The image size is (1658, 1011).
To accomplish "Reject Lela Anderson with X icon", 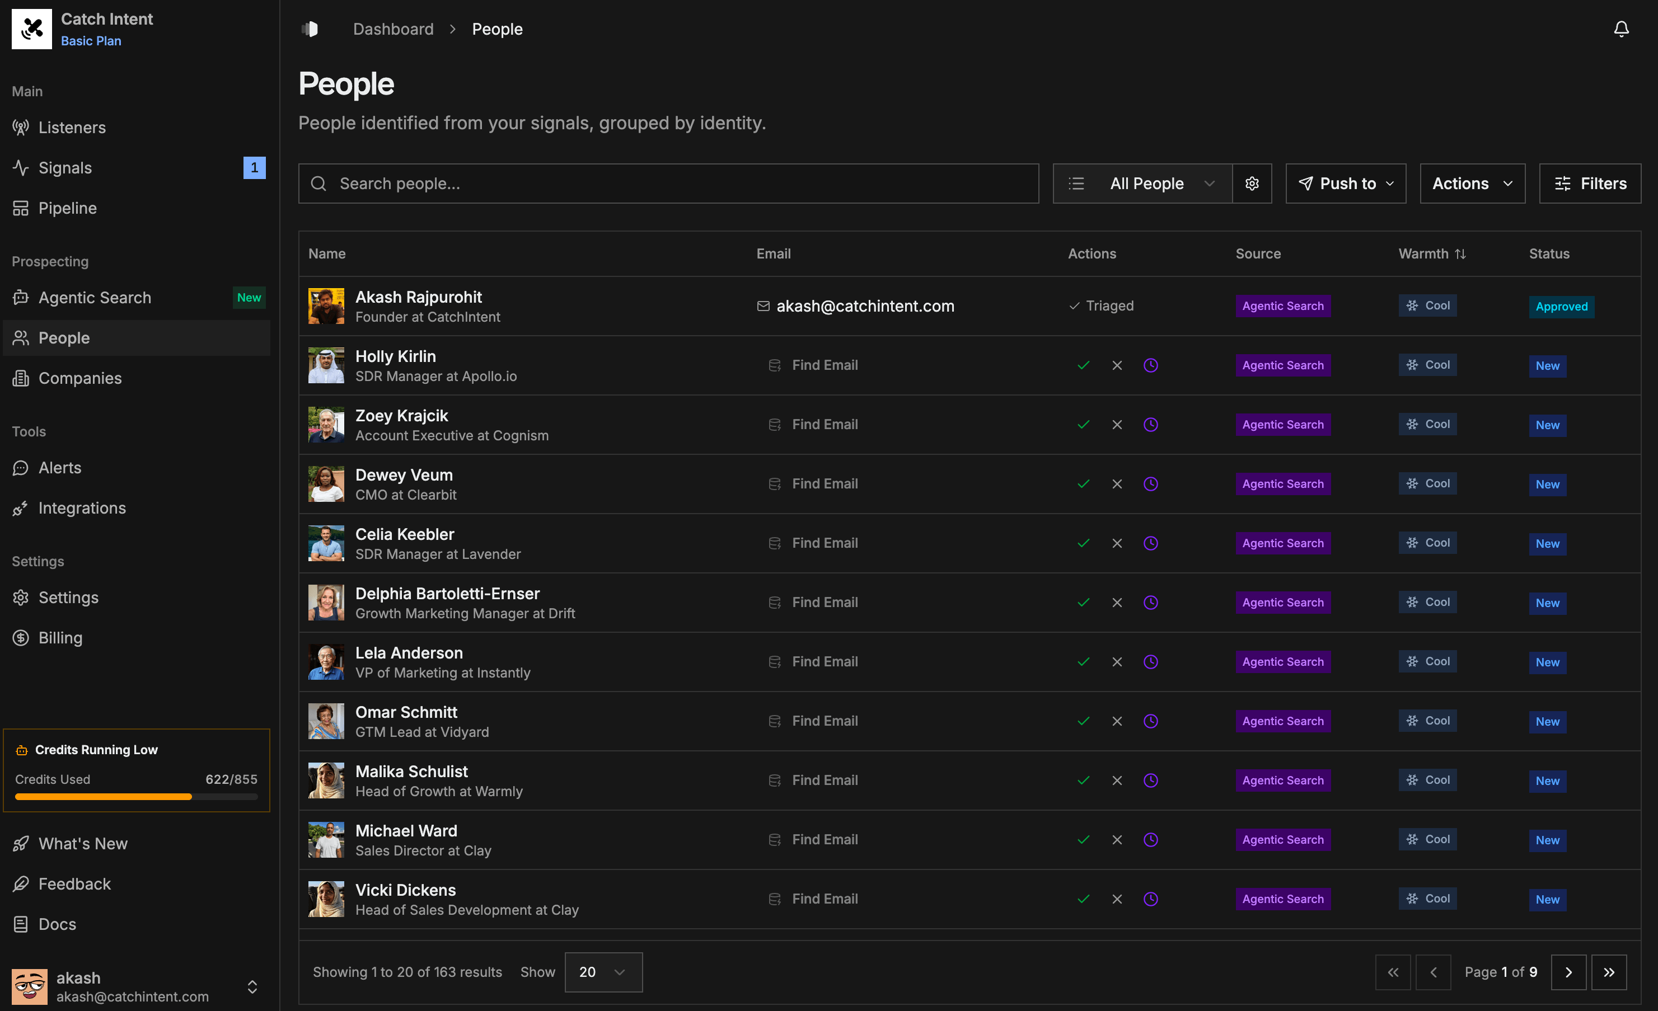I will [x=1117, y=661].
